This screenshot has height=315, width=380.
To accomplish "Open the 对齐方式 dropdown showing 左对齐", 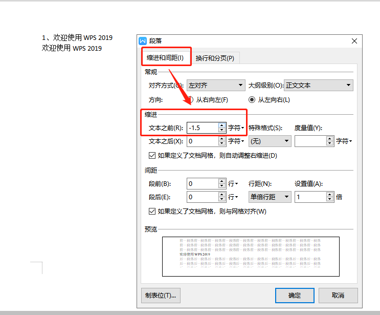I will pyautogui.click(x=216, y=86).
